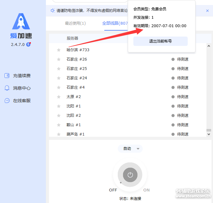Close the announcement banner
Image resolution: width=213 pixels, height=203 pixels.
pos(207,11)
